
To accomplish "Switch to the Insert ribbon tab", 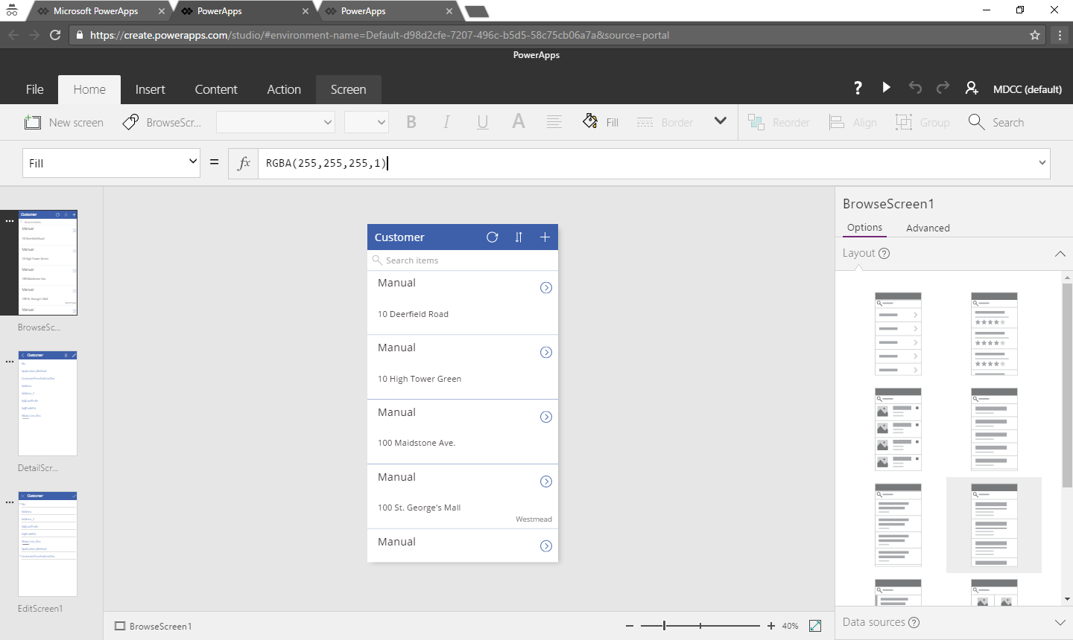I will 150,89.
